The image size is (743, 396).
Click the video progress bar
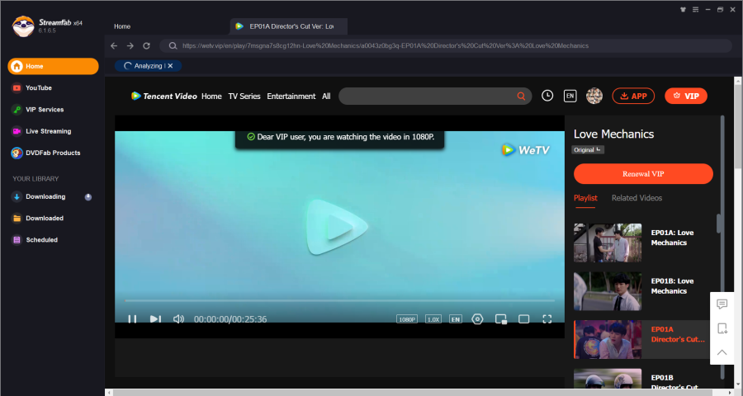pyautogui.click(x=340, y=300)
